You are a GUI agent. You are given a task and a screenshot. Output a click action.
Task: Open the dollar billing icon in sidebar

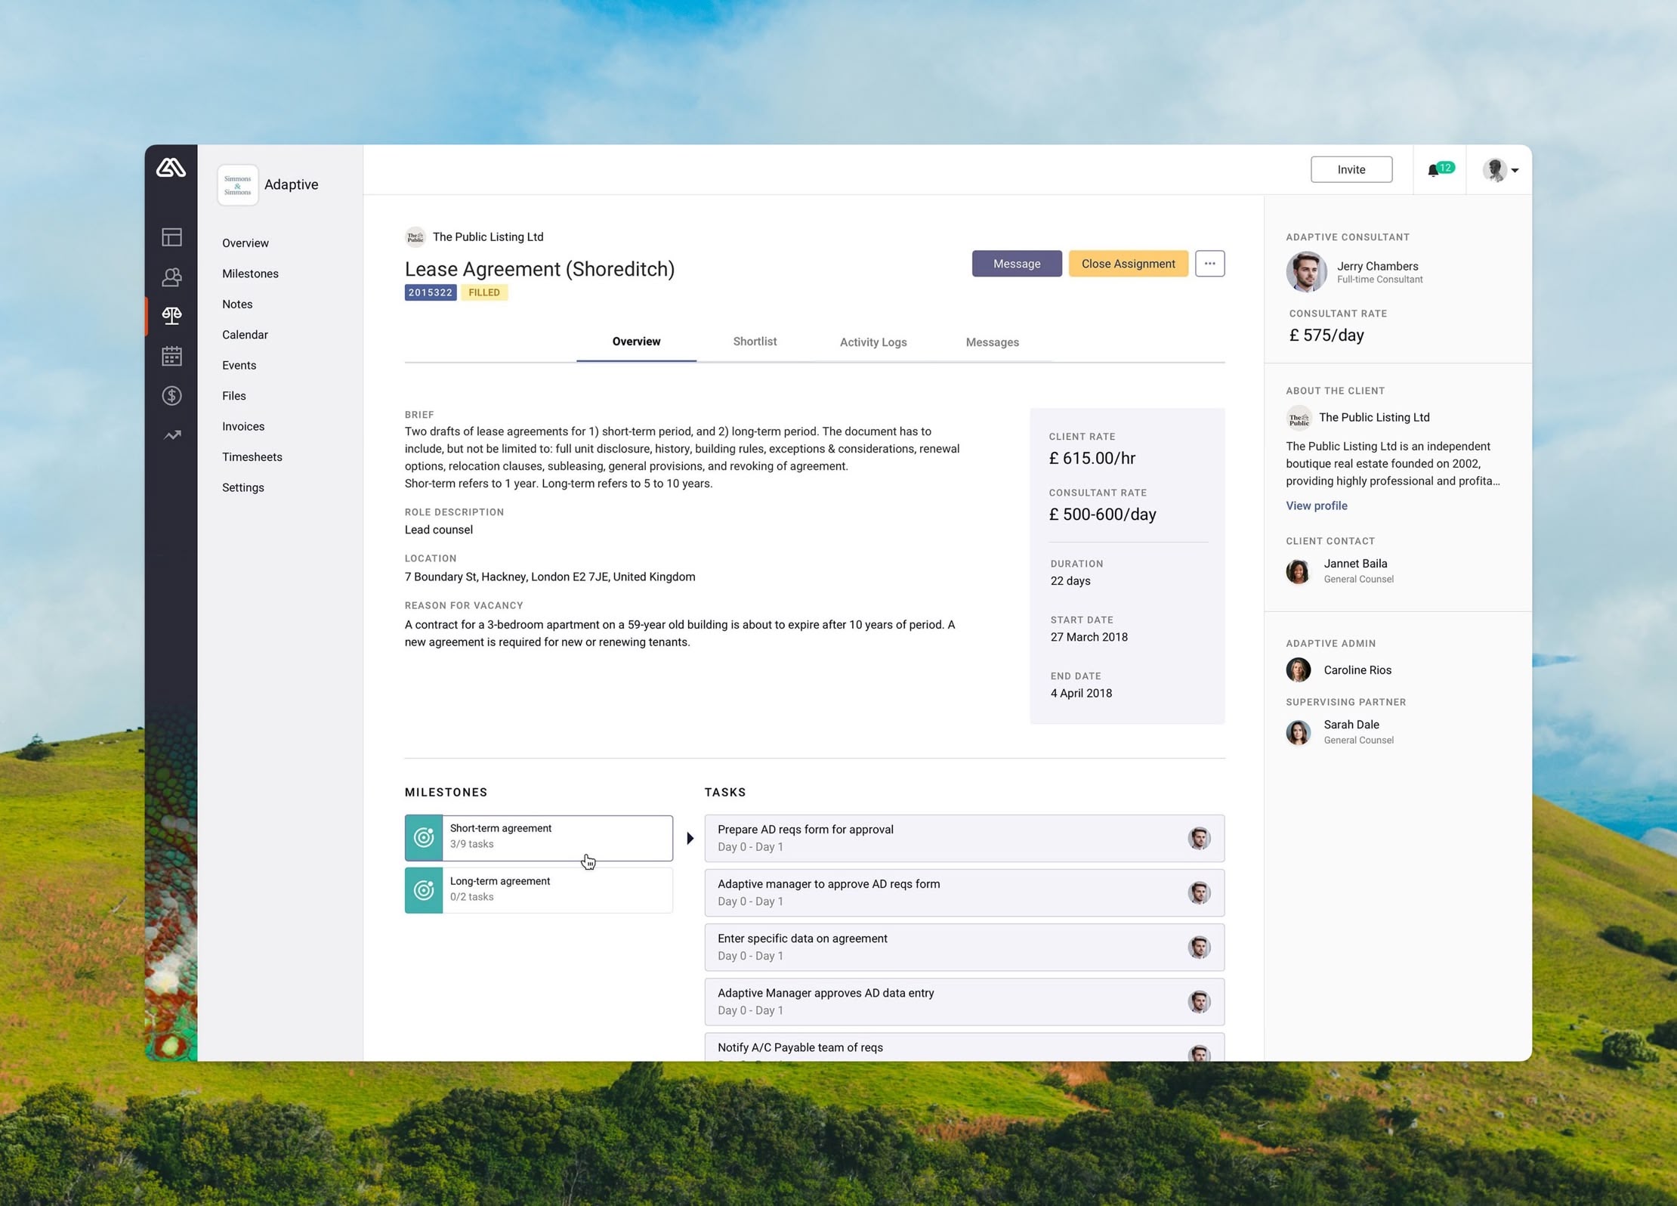click(x=171, y=395)
